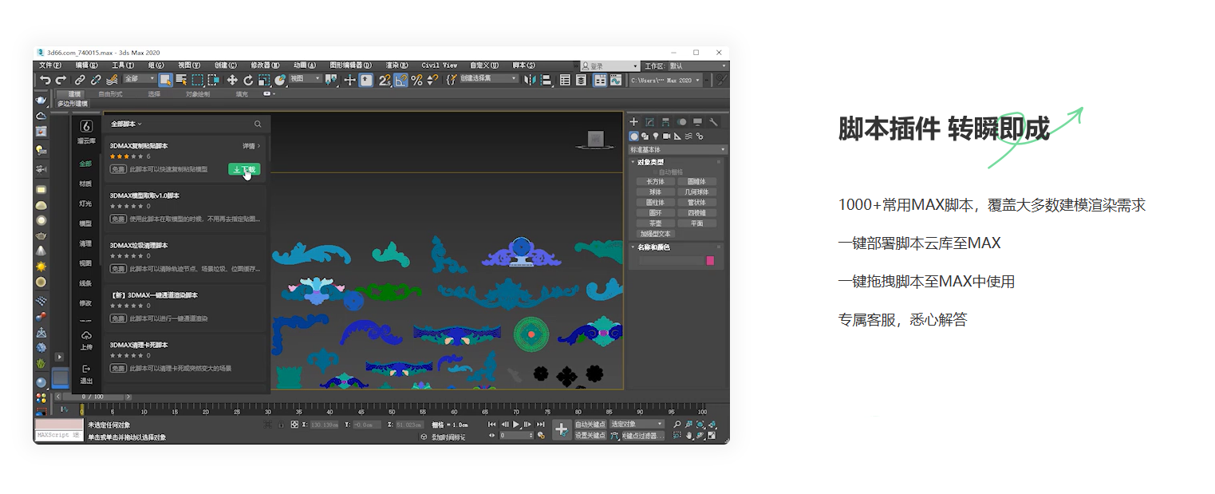Open Select by Name list
The image size is (1215, 494).
pos(181,80)
